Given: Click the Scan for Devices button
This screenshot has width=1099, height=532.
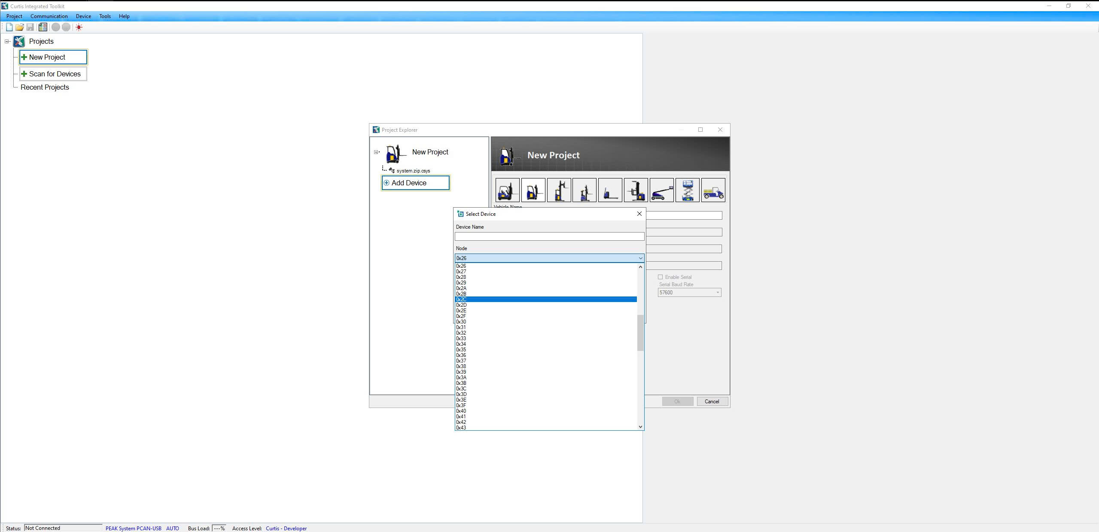Looking at the screenshot, I should click(x=53, y=74).
